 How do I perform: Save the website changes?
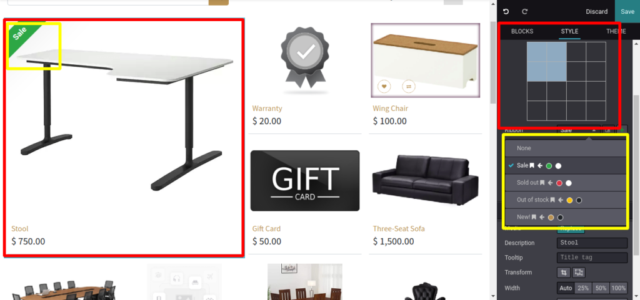pos(627,11)
